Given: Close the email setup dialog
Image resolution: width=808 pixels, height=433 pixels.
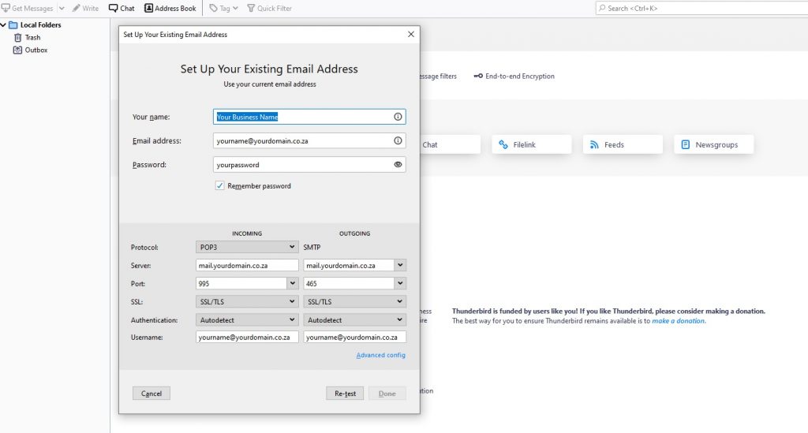Looking at the screenshot, I should (x=410, y=34).
